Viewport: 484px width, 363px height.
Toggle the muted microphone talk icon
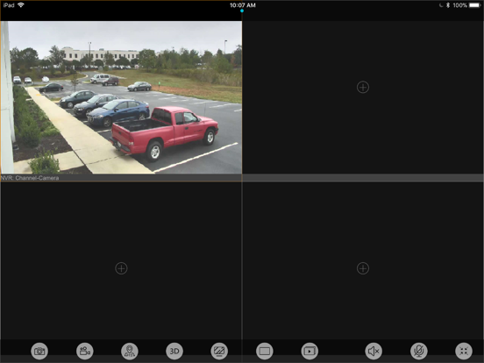click(x=419, y=351)
